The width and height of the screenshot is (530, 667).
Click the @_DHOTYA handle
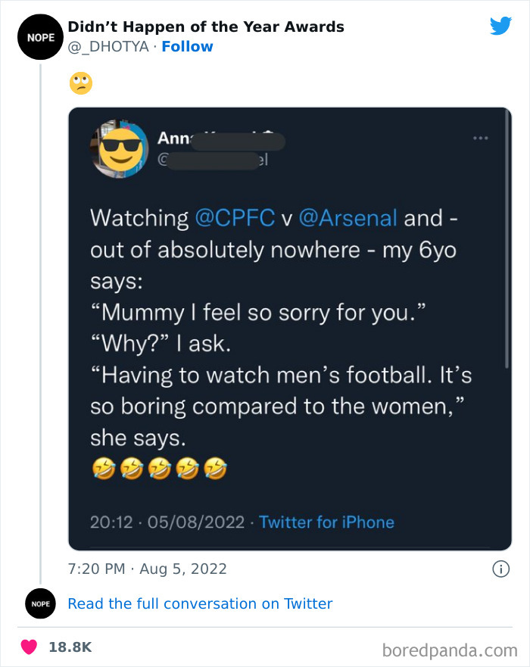pyautogui.click(x=108, y=47)
